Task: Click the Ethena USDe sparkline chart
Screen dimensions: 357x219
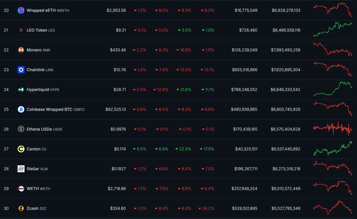Action: tap(333, 129)
